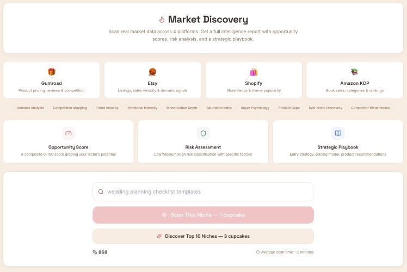Click the Risk Assessment shield icon
407x272 pixels.
click(x=203, y=133)
